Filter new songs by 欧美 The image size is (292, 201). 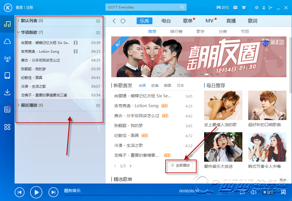coord(155,85)
